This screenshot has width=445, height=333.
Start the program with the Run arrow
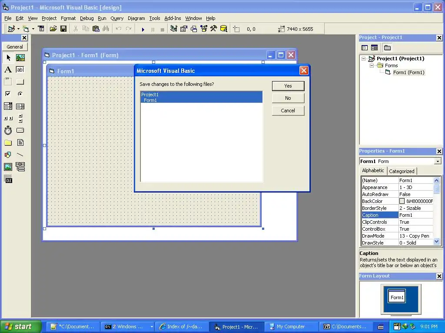(143, 29)
